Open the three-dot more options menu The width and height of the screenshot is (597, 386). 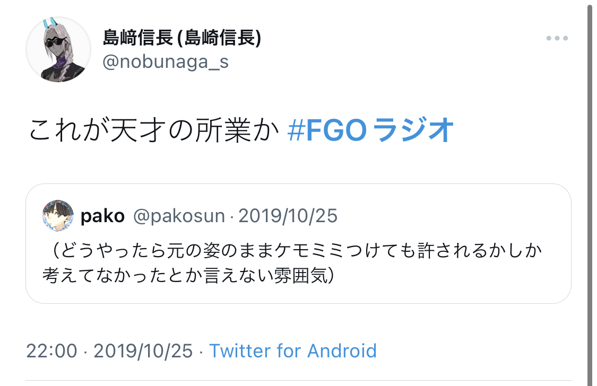tap(557, 39)
